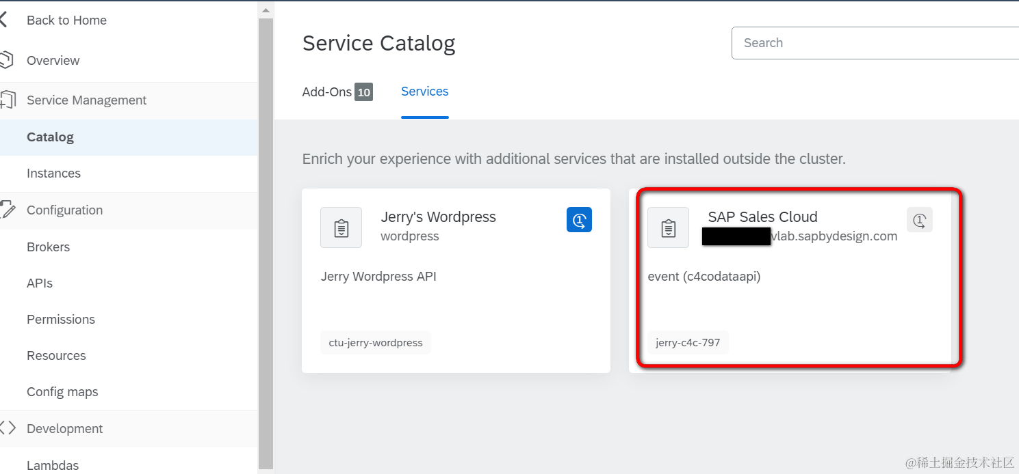This screenshot has height=474, width=1019.
Task: Select the Services tab
Action: point(424,92)
